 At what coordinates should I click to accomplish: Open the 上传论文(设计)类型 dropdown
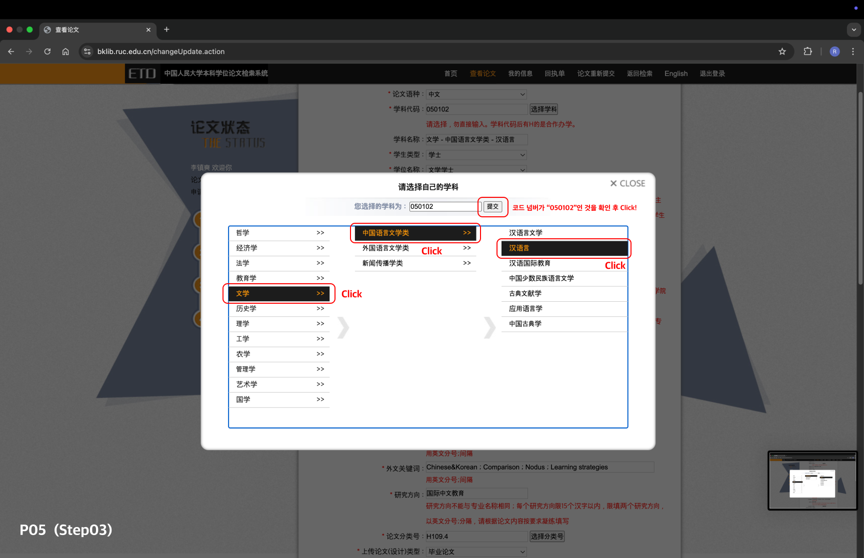pyautogui.click(x=476, y=552)
